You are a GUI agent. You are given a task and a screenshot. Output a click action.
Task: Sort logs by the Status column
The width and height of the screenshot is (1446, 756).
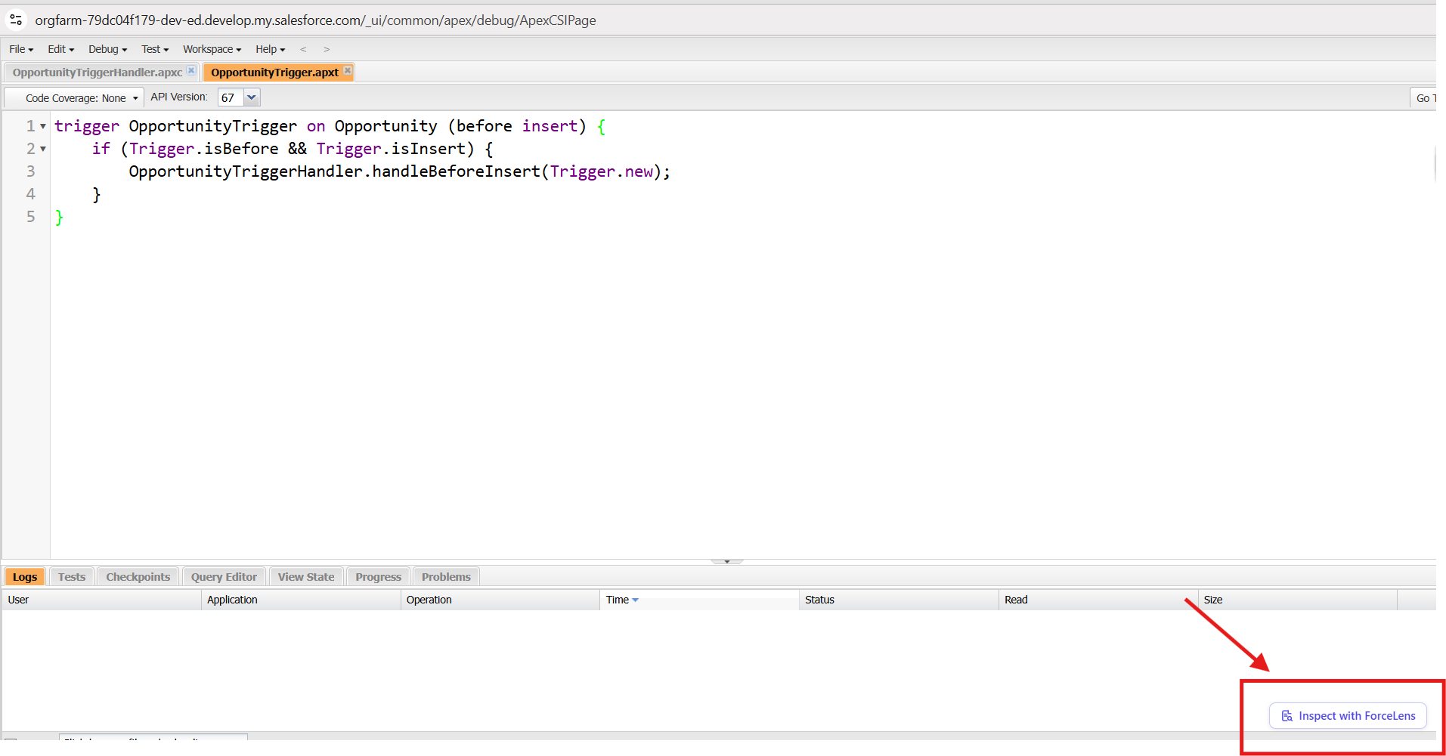coord(899,600)
